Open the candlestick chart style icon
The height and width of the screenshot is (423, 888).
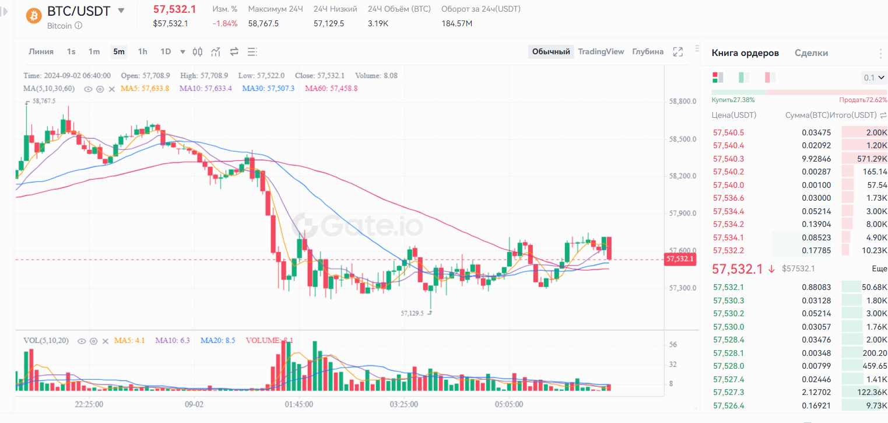[x=198, y=52]
